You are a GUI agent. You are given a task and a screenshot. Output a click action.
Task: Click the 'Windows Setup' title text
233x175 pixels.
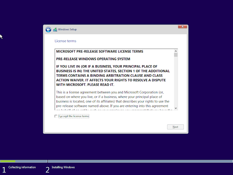67,30
